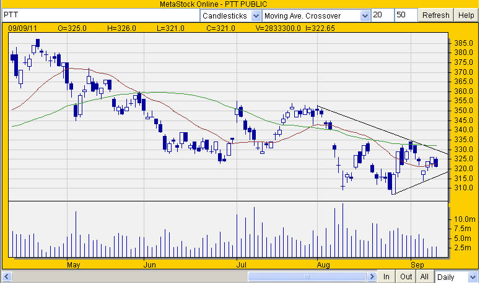
Task: Click the Jul label on the time axis
Action: click(241, 264)
